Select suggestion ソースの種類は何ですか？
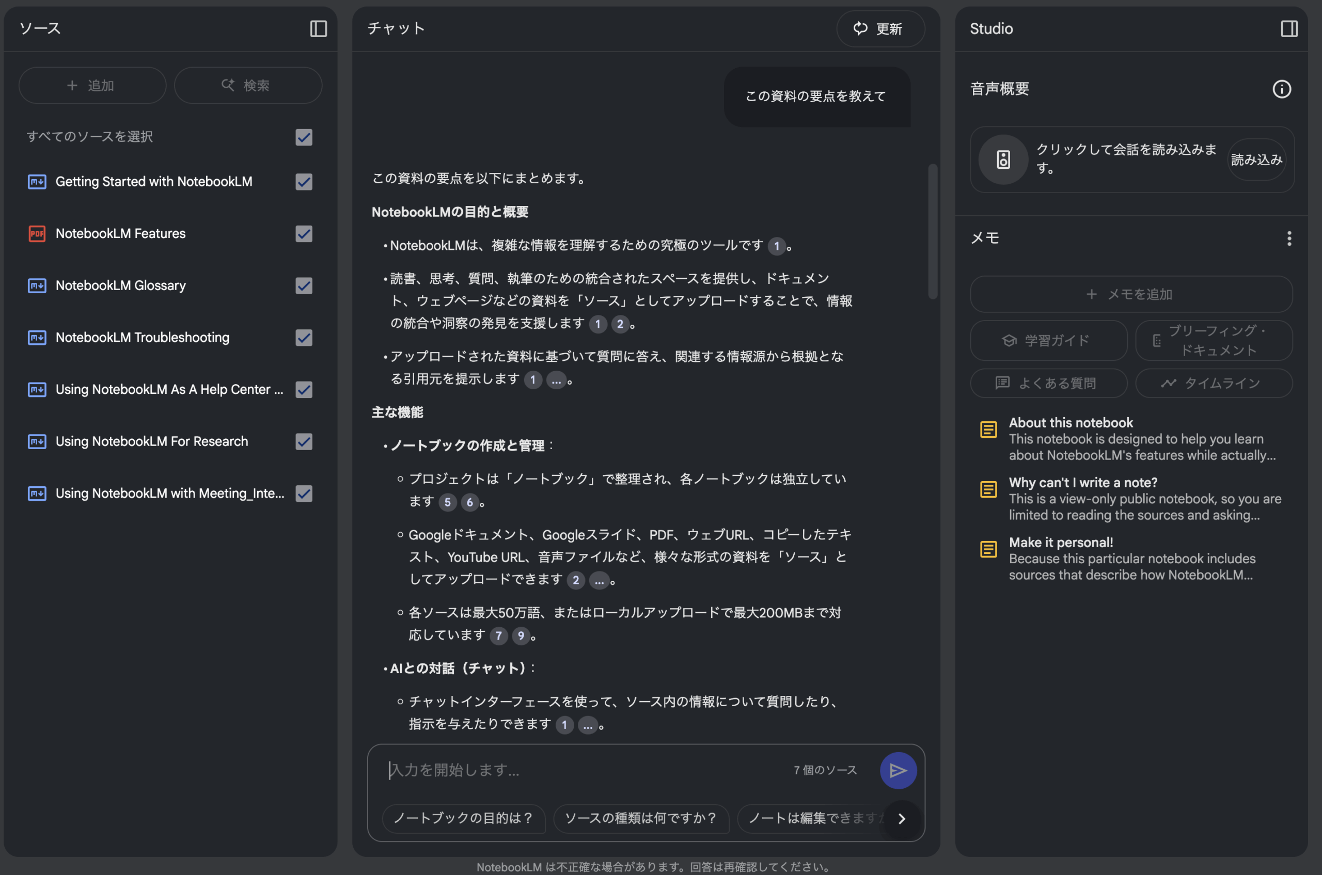Image resolution: width=1322 pixels, height=875 pixels. [641, 818]
